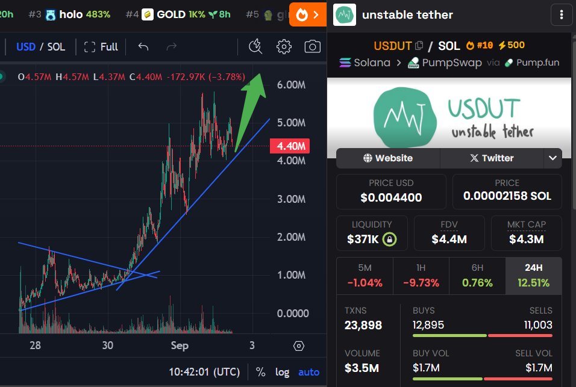Screen dimensions: 576x387
Task: Open chart settings gear
Action: click(x=284, y=46)
